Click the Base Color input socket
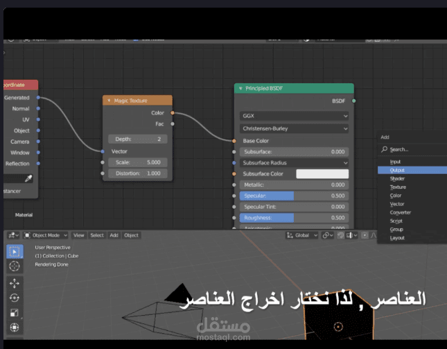 click(234, 141)
